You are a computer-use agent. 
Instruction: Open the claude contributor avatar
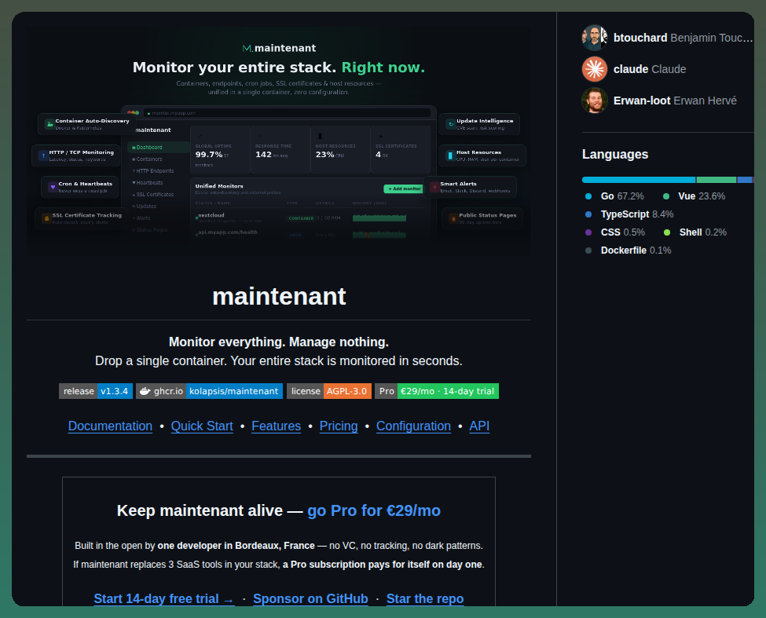click(595, 69)
